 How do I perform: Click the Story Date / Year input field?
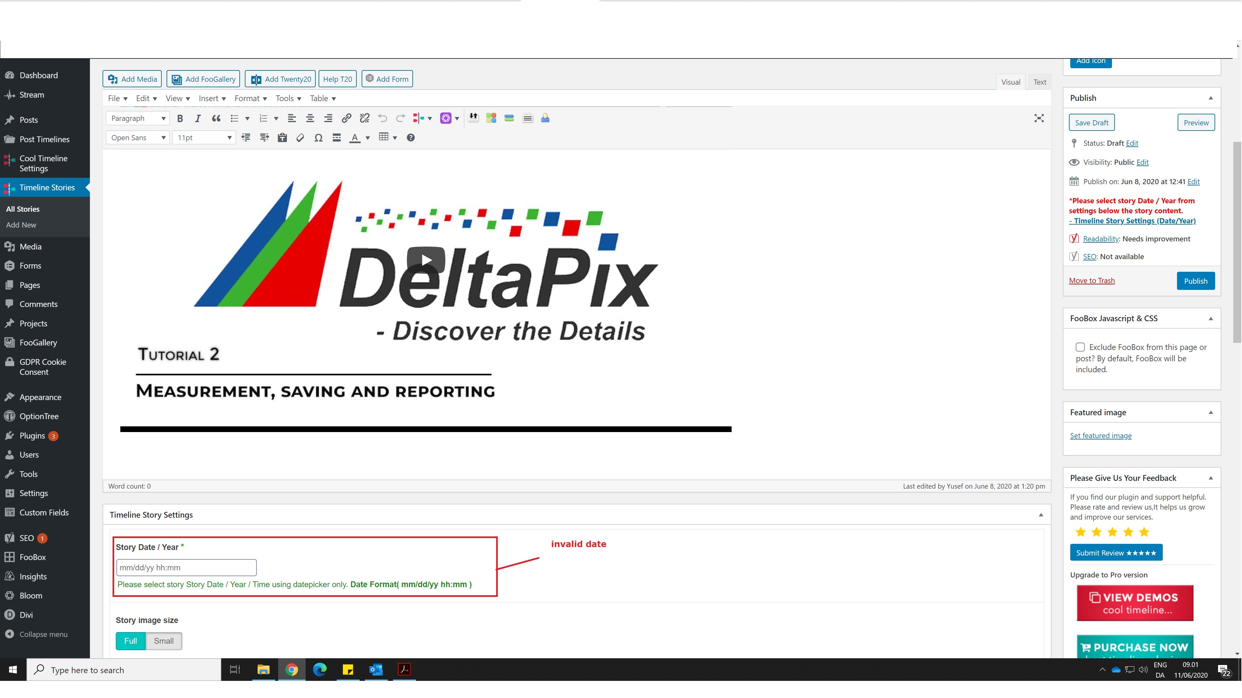point(186,567)
